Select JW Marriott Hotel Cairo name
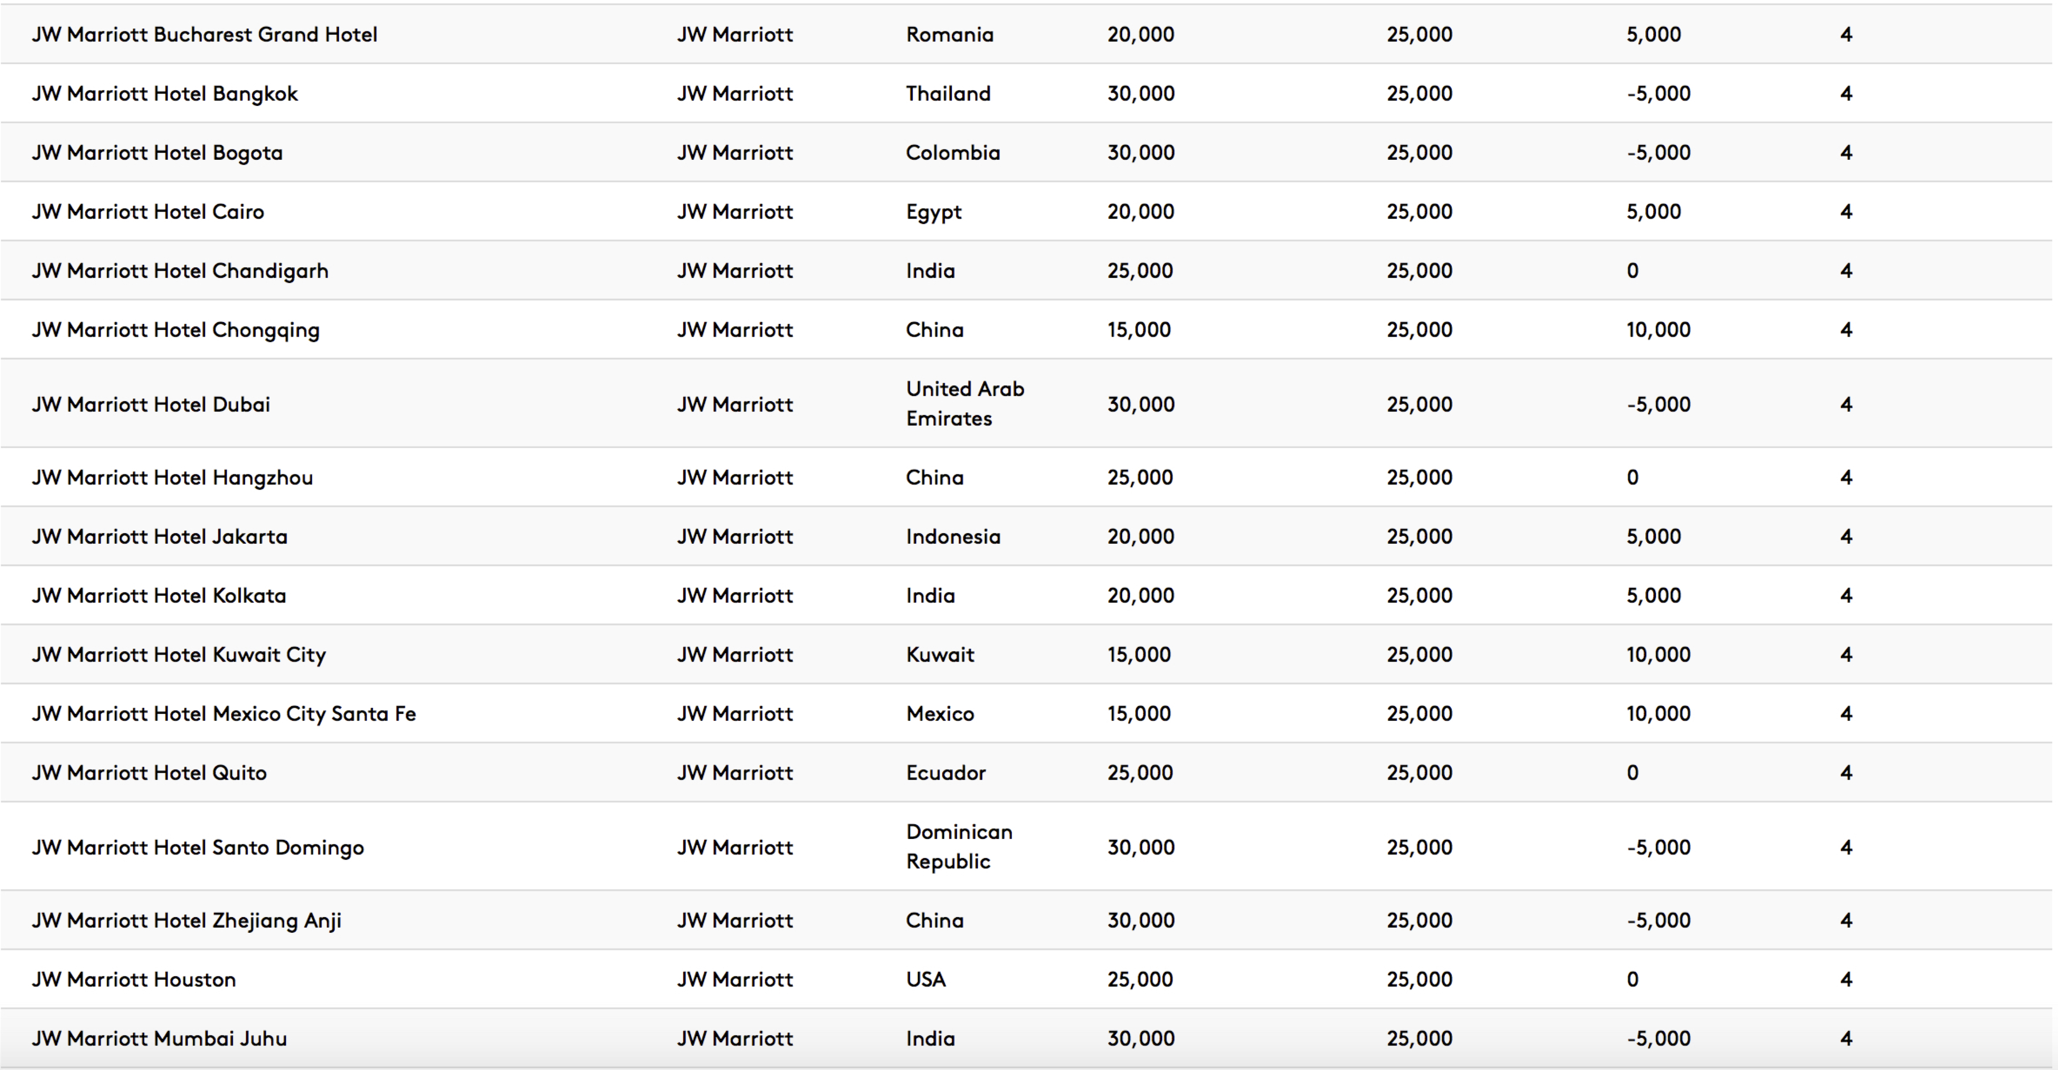 coord(148,212)
